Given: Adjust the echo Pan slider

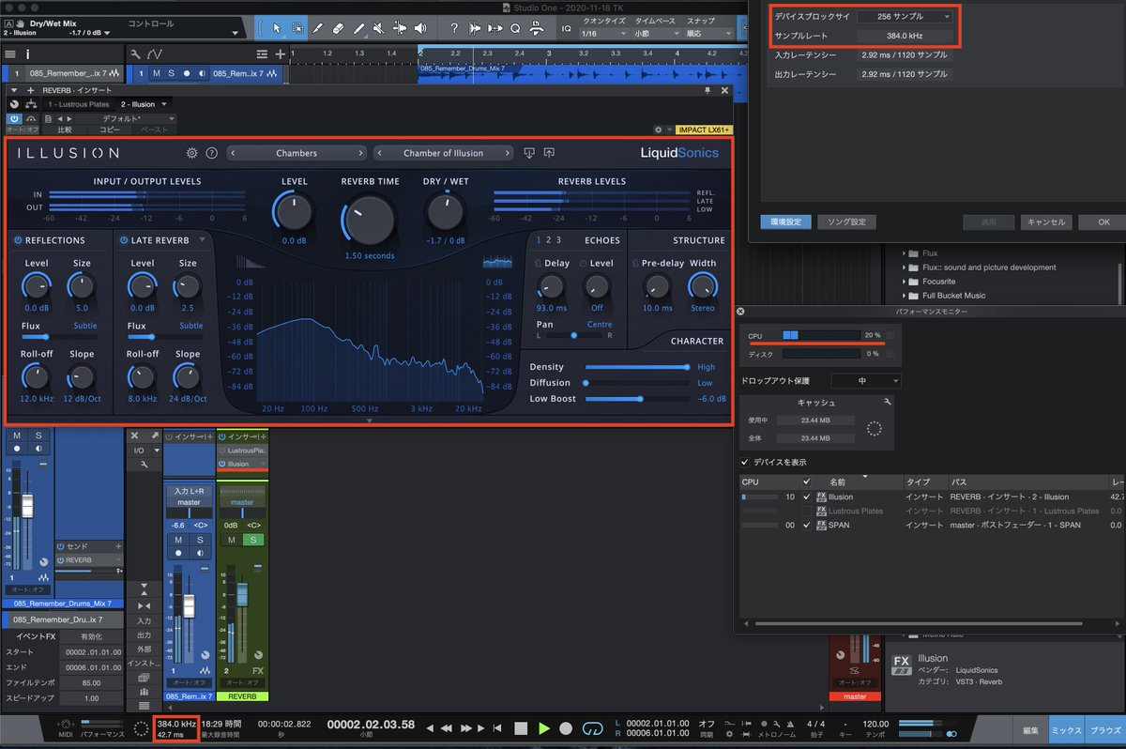Looking at the screenshot, I should pos(573,335).
